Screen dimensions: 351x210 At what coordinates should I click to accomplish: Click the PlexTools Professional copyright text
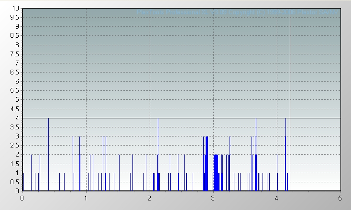click(238, 12)
